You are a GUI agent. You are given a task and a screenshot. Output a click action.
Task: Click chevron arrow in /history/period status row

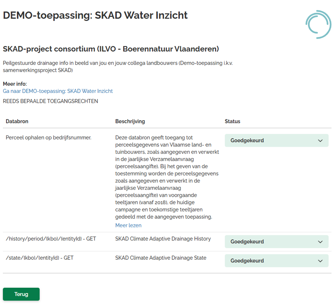tap(320, 242)
